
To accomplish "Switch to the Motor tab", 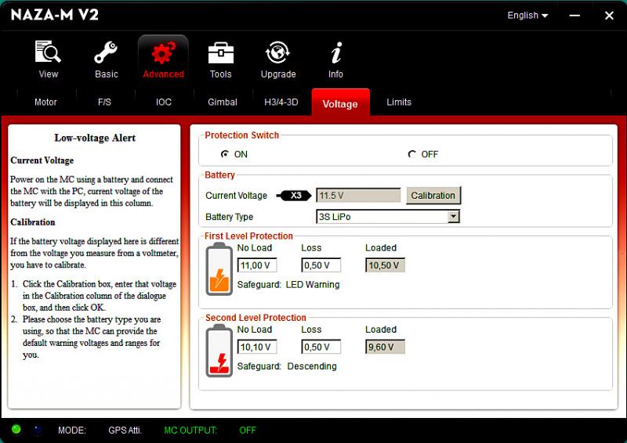I will click(45, 103).
